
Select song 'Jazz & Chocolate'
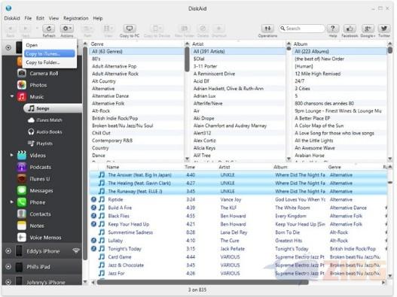pyautogui.click(x=126, y=265)
